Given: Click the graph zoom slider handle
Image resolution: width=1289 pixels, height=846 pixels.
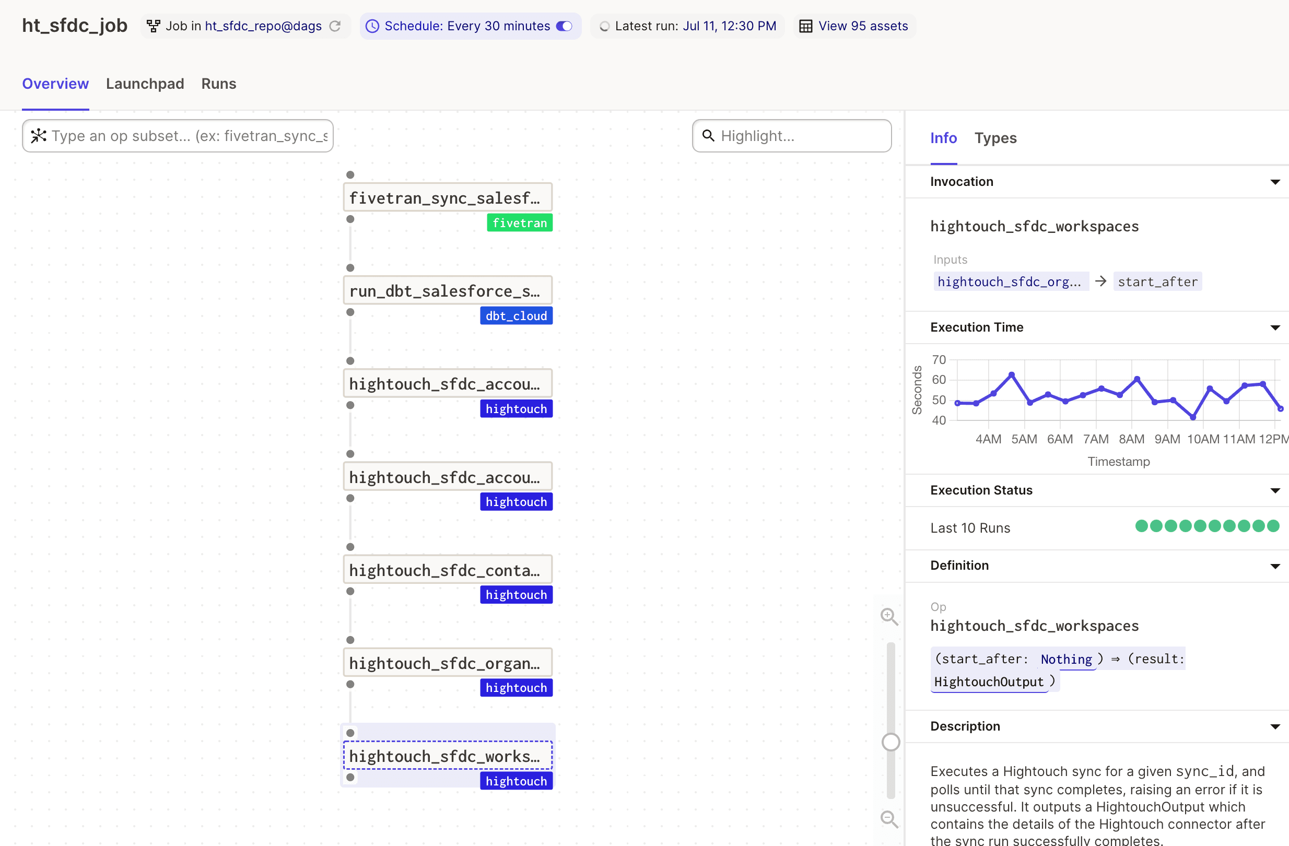Looking at the screenshot, I should [x=890, y=742].
